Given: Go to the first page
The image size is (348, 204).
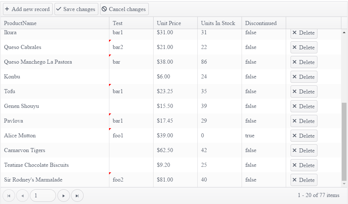Looking at the screenshot, I should [9, 196].
